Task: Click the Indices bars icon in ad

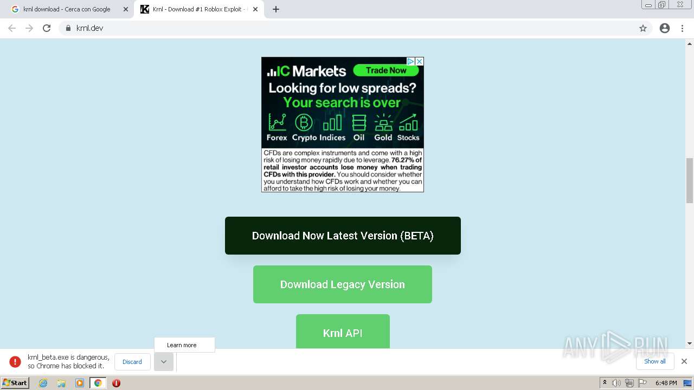Action: coord(332,122)
